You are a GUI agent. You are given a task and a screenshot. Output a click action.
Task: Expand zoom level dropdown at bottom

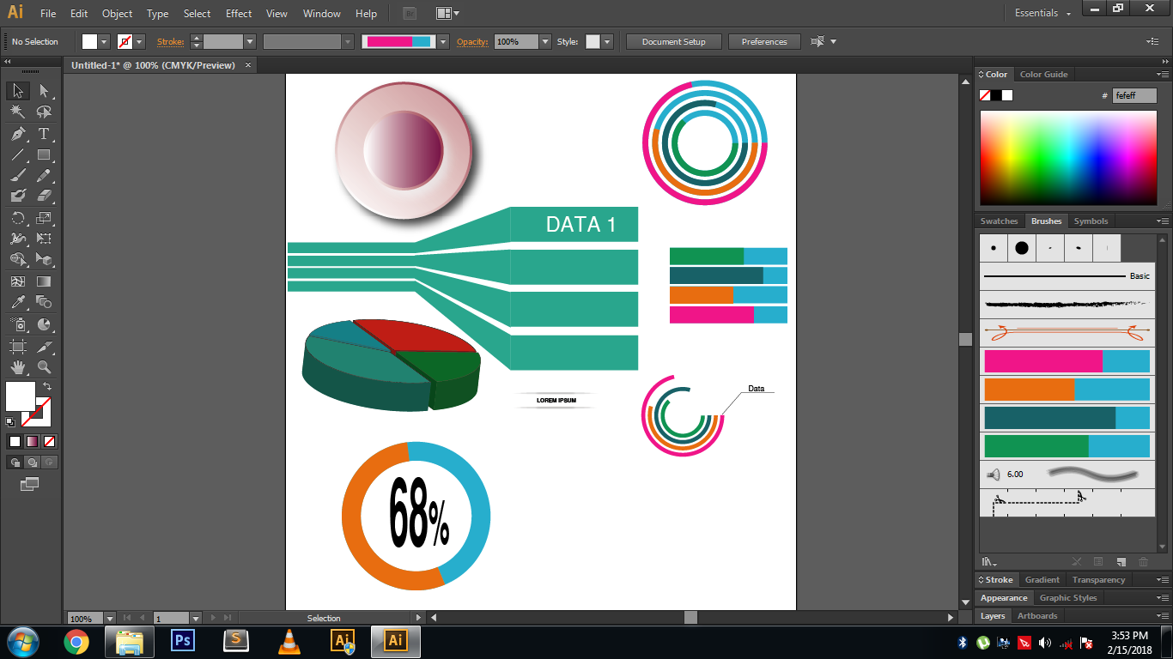[x=110, y=618]
